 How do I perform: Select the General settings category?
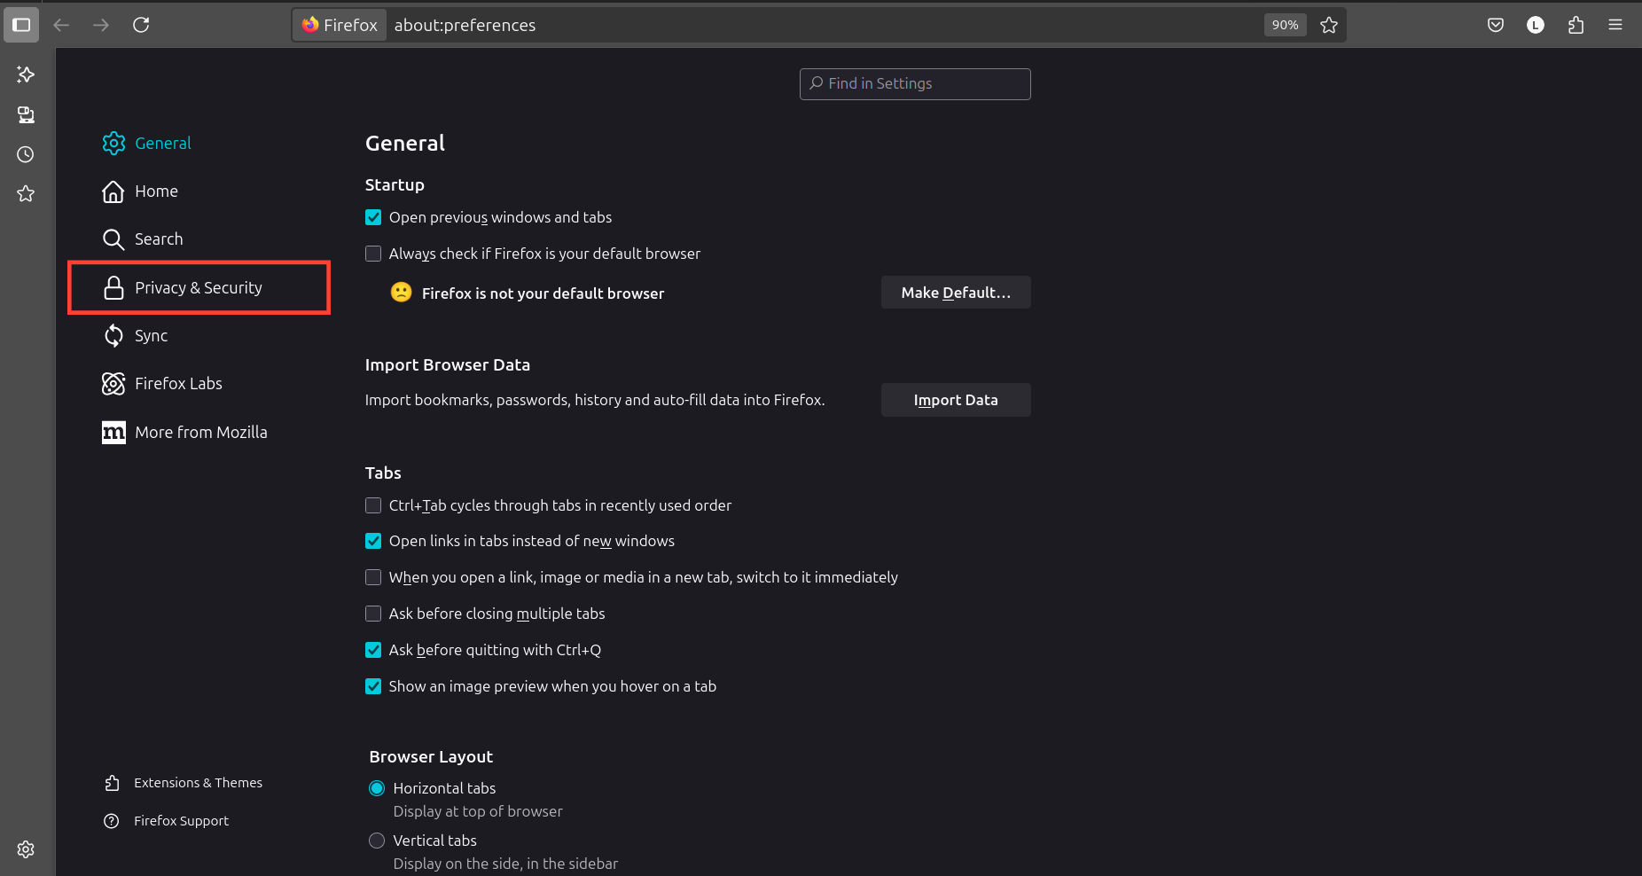click(199, 143)
